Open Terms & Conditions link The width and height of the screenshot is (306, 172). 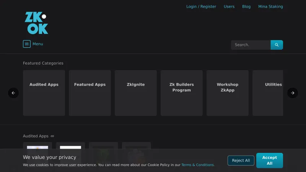[x=198, y=165]
